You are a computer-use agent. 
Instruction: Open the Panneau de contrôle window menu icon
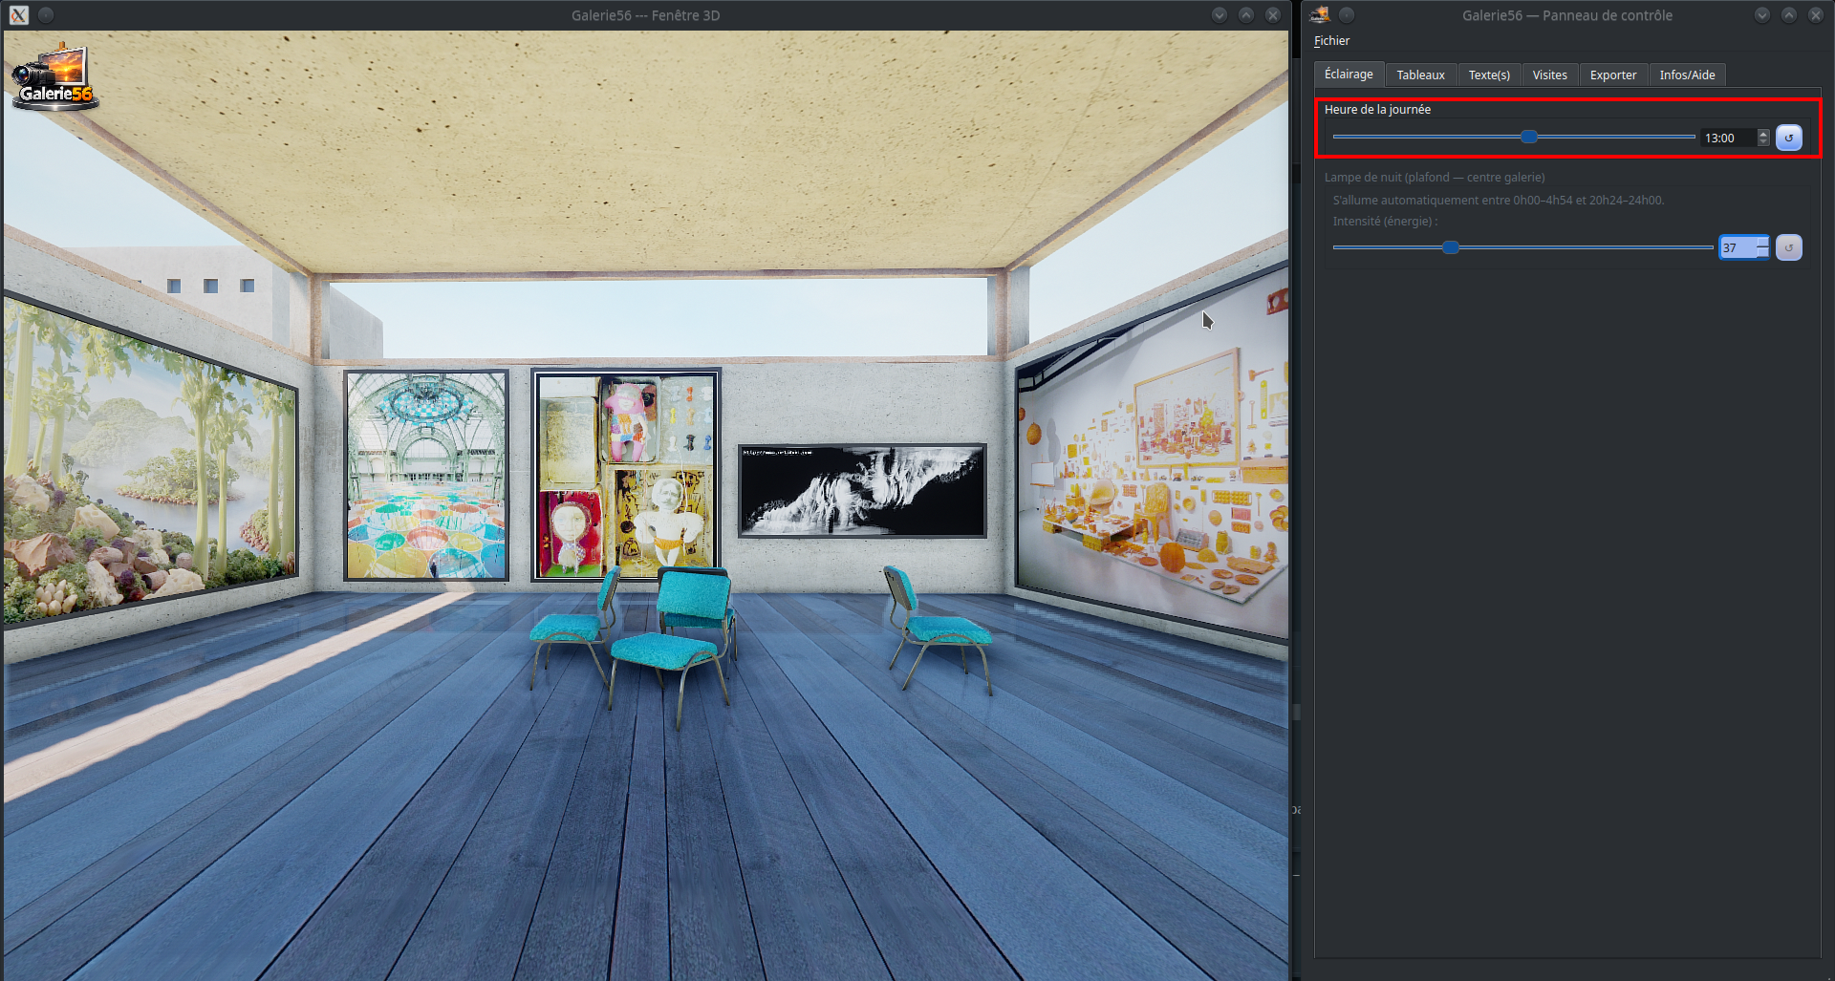pyautogui.click(x=1320, y=14)
